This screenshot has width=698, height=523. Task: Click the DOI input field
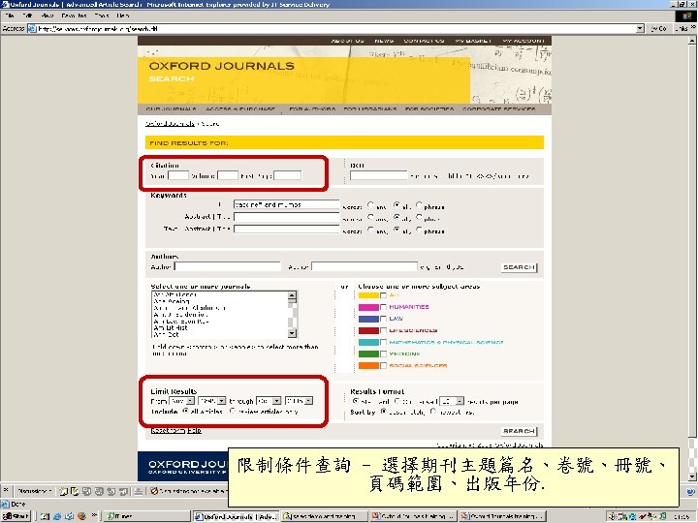tap(378, 175)
